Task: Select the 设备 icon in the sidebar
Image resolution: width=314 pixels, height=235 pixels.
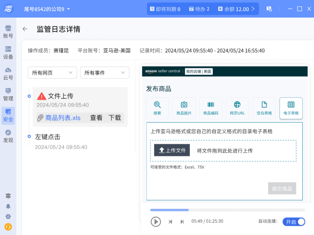Action: 8,52
